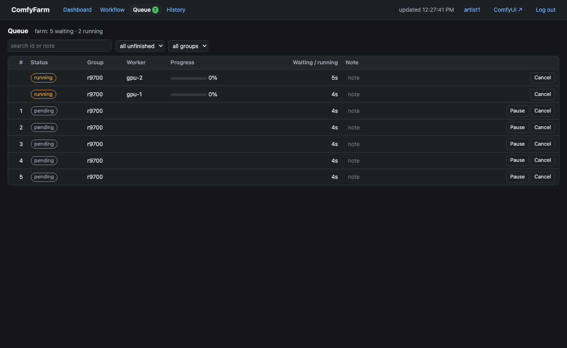
Task: Click the gpu-2 progress bar
Action: 188,78
